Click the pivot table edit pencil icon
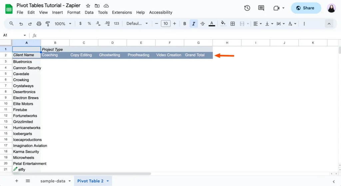 (15, 169)
